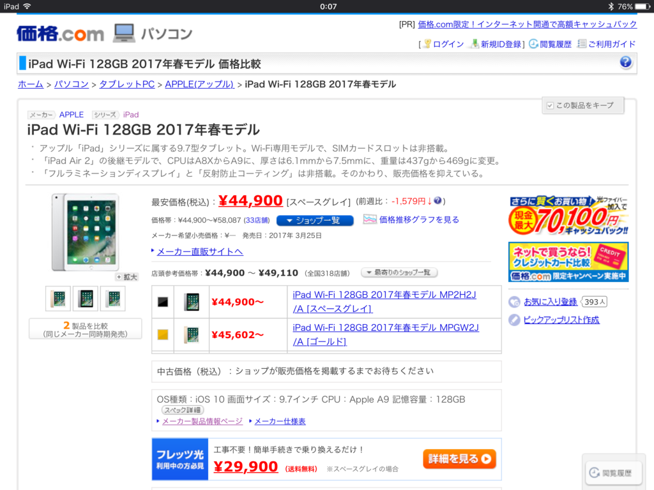Open the MP2H2J/A スペースグレイ model link
Image resolution: width=654 pixels, height=490 pixels.
(x=384, y=302)
